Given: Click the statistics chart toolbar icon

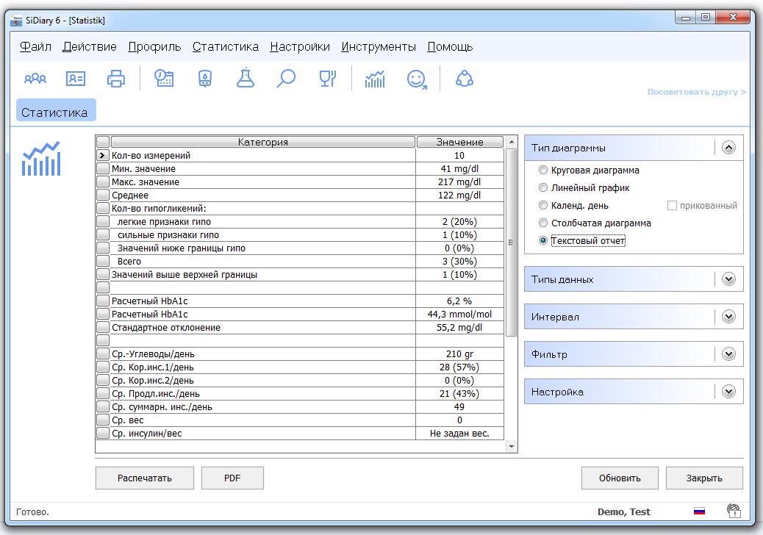Looking at the screenshot, I should click(x=375, y=79).
